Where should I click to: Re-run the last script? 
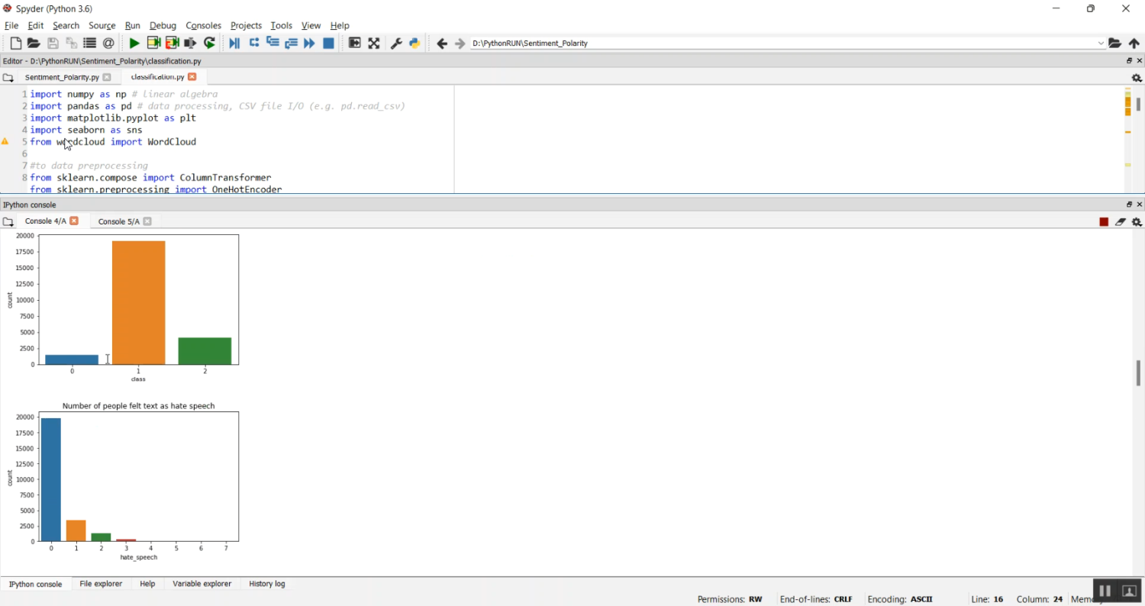[x=209, y=44]
